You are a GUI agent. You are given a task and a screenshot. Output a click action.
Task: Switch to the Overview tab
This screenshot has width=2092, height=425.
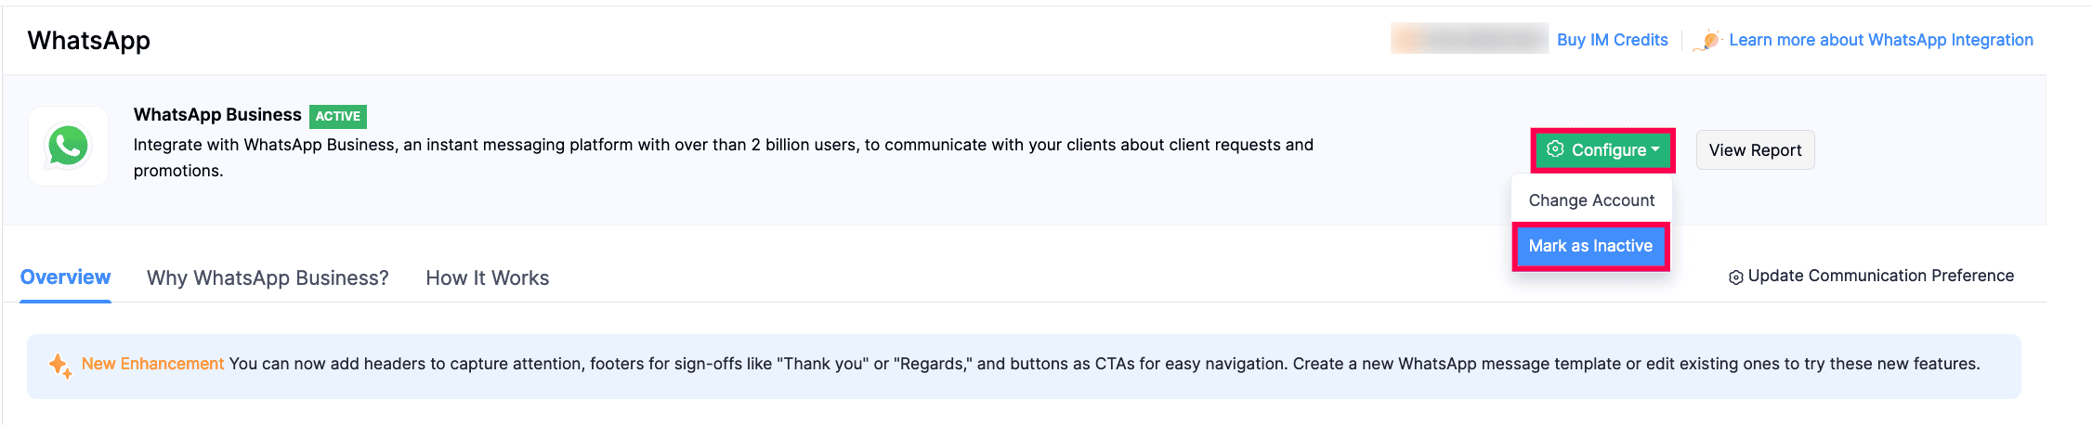(65, 277)
